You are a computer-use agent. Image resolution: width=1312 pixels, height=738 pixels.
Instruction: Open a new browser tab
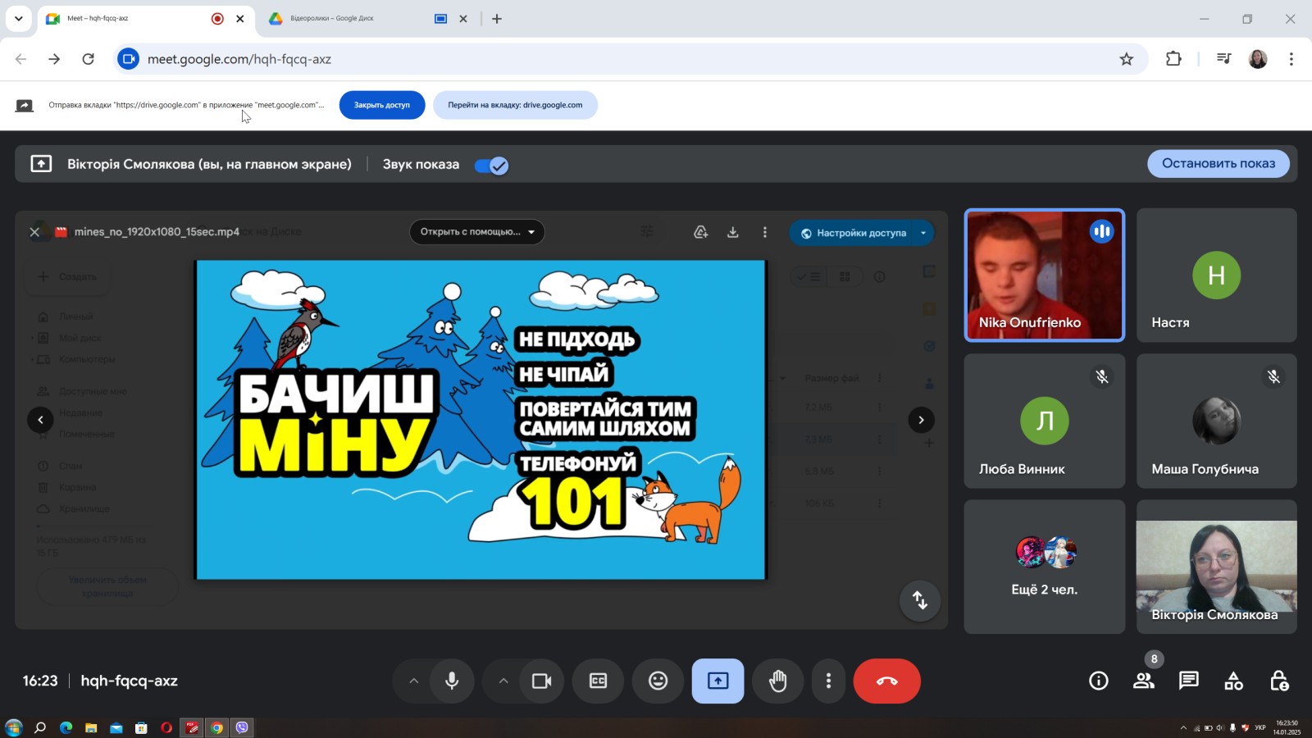click(497, 18)
